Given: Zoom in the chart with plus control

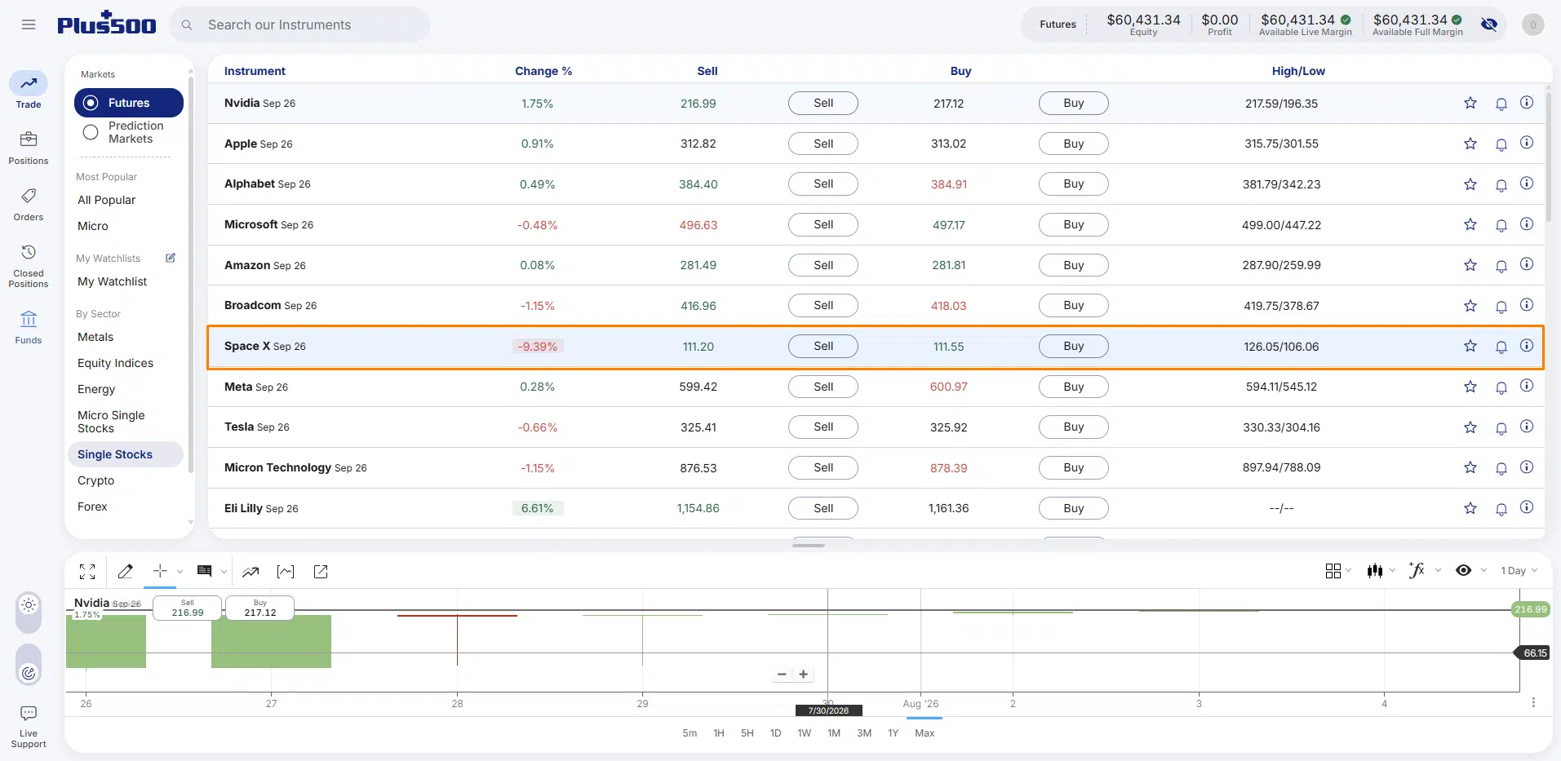Looking at the screenshot, I should click(x=804, y=675).
